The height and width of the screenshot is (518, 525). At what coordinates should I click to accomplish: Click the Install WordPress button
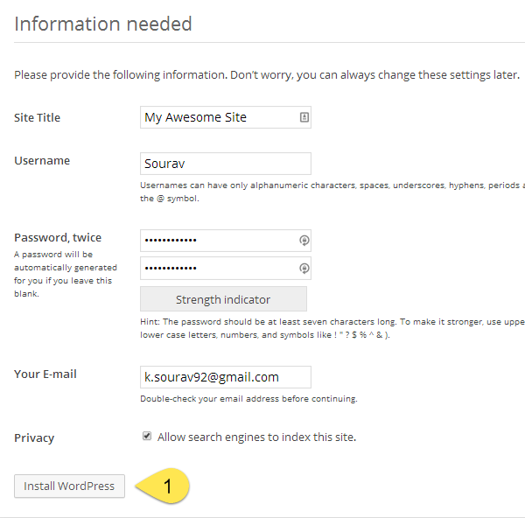[x=69, y=486]
